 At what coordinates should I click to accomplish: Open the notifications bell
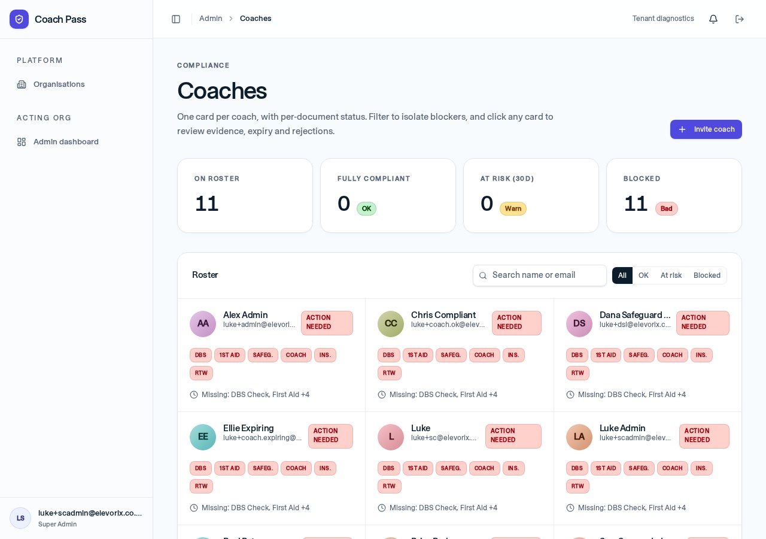click(713, 19)
